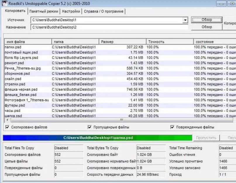This screenshot has width=236, height=183.
Task: Click the Скопировано файлов value 552
Action: 69,155
